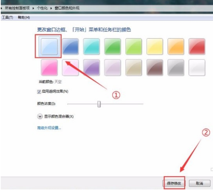Expand 显示颜色混合器 with the chevron
Image resolution: width=213 pixels, height=191 pixels.
pyautogui.click(x=40, y=116)
